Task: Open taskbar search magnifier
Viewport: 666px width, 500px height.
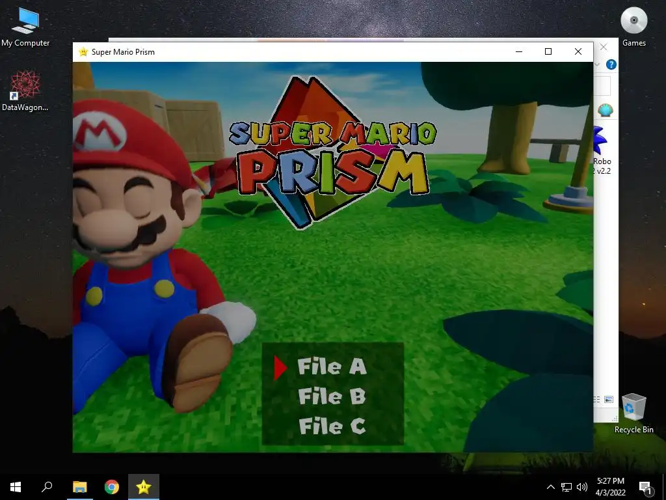Action: 47,487
